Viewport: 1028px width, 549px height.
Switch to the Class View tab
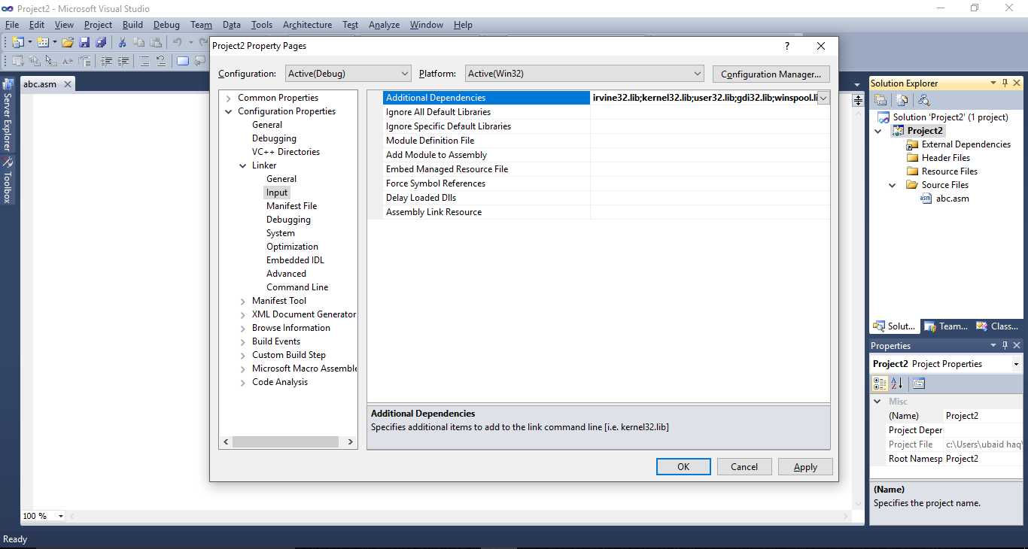(x=997, y=326)
